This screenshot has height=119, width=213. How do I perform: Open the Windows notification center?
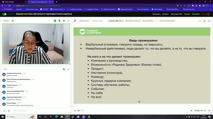tap(209, 117)
